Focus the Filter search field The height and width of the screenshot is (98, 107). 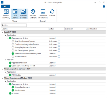[14, 25]
